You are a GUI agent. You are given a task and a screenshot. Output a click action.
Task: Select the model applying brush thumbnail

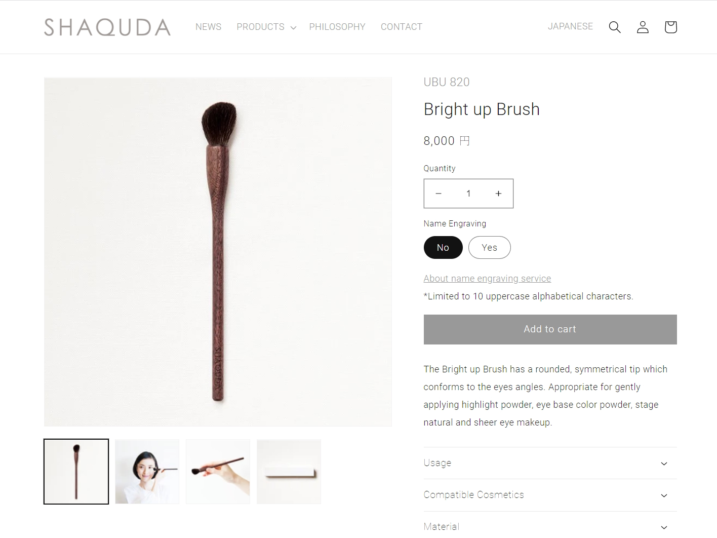147,472
